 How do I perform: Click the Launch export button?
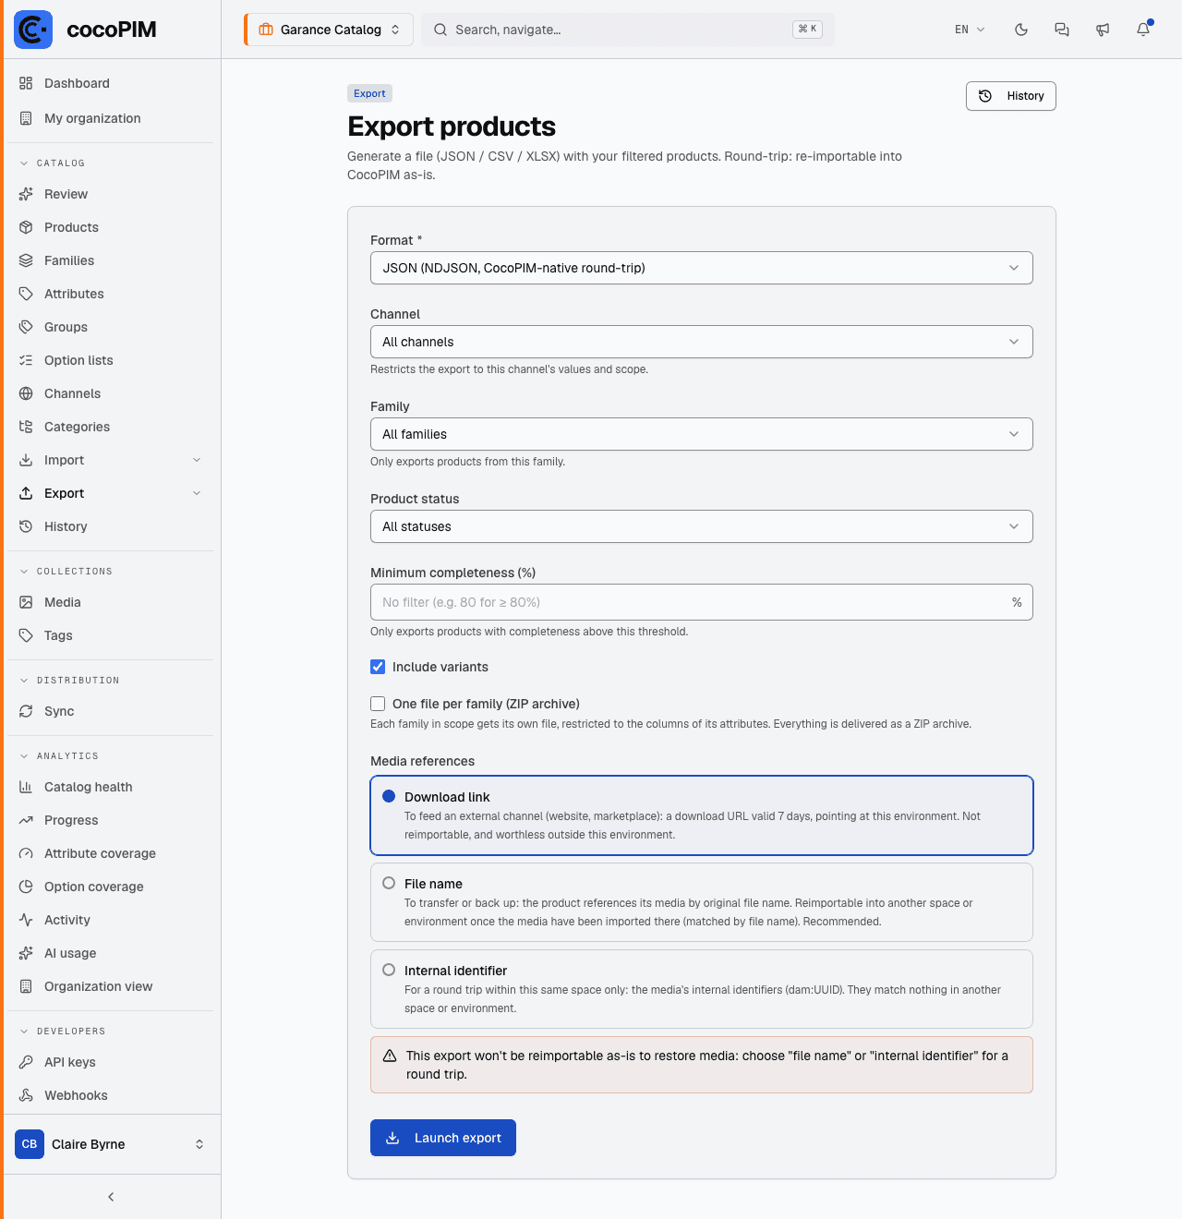(443, 1138)
